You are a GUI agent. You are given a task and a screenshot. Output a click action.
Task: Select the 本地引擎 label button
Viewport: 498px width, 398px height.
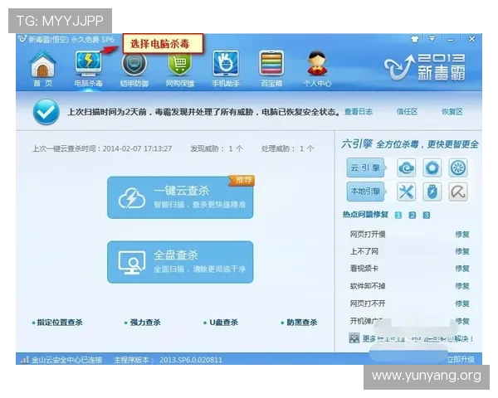click(365, 192)
